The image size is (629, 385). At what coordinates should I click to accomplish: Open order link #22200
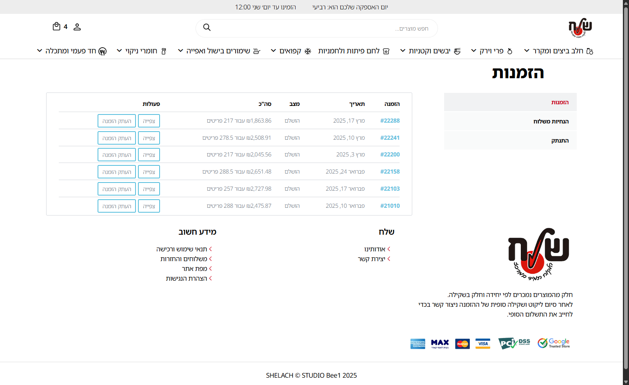pyautogui.click(x=390, y=154)
